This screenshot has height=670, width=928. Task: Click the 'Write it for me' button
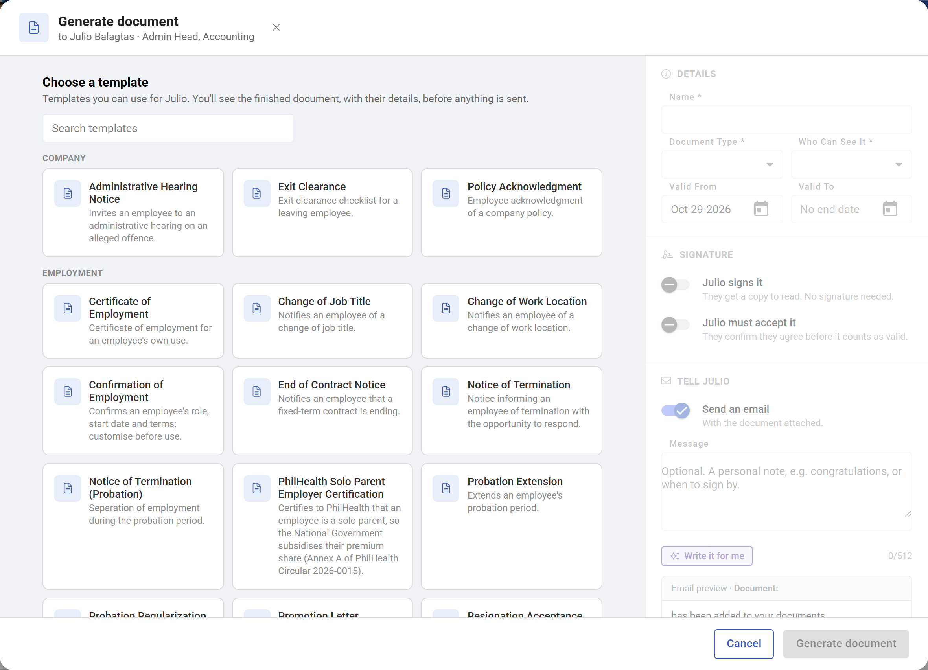tap(707, 556)
